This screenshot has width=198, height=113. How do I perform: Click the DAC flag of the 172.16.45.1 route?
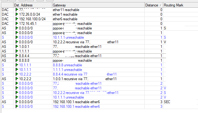[x=5, y=24]
